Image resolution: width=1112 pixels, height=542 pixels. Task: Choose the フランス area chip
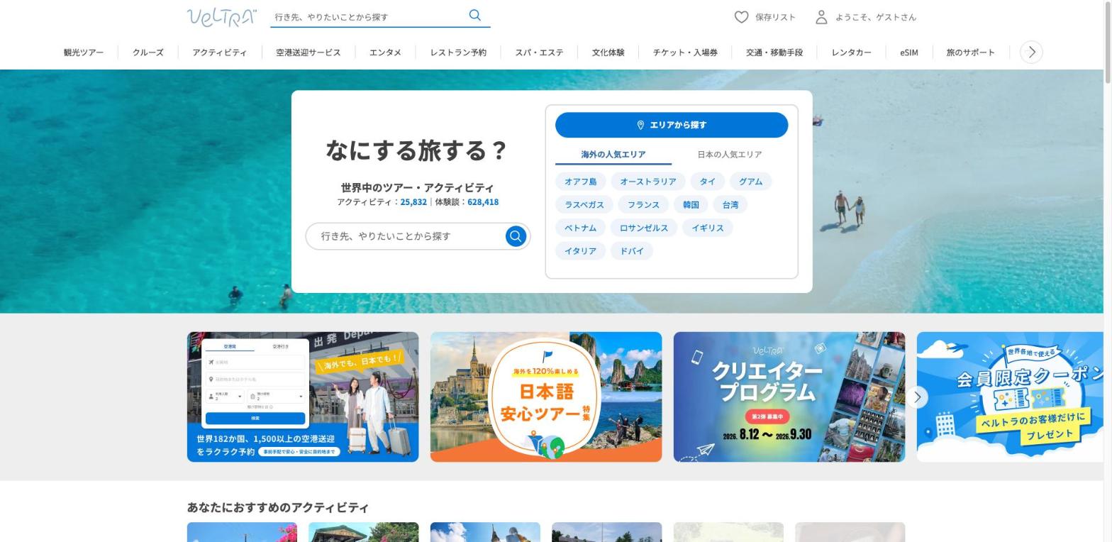[643, 205]
